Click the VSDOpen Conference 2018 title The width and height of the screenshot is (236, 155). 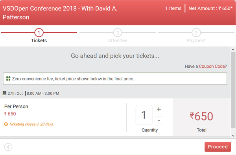60,13
